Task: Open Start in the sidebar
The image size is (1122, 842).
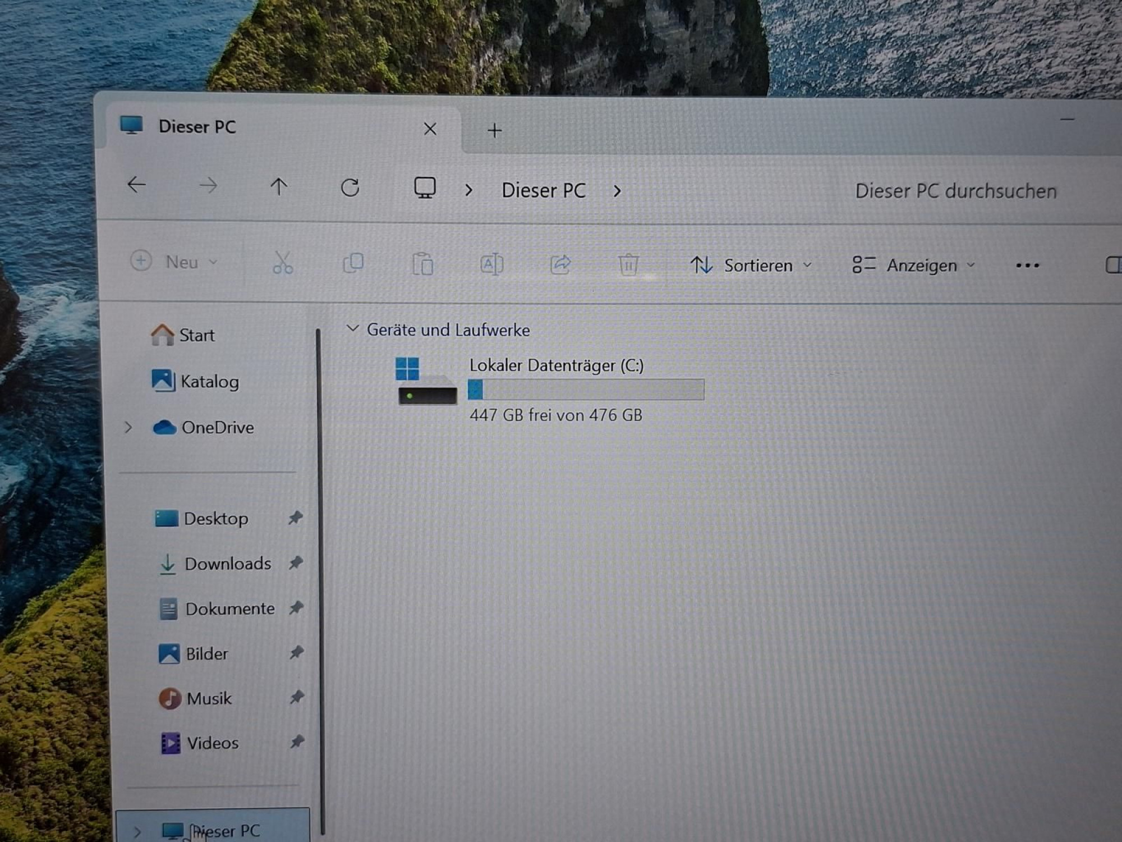Action: coord(183,335)
